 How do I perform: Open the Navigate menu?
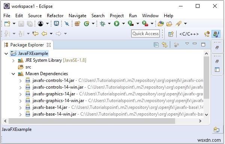coord(78,16)
